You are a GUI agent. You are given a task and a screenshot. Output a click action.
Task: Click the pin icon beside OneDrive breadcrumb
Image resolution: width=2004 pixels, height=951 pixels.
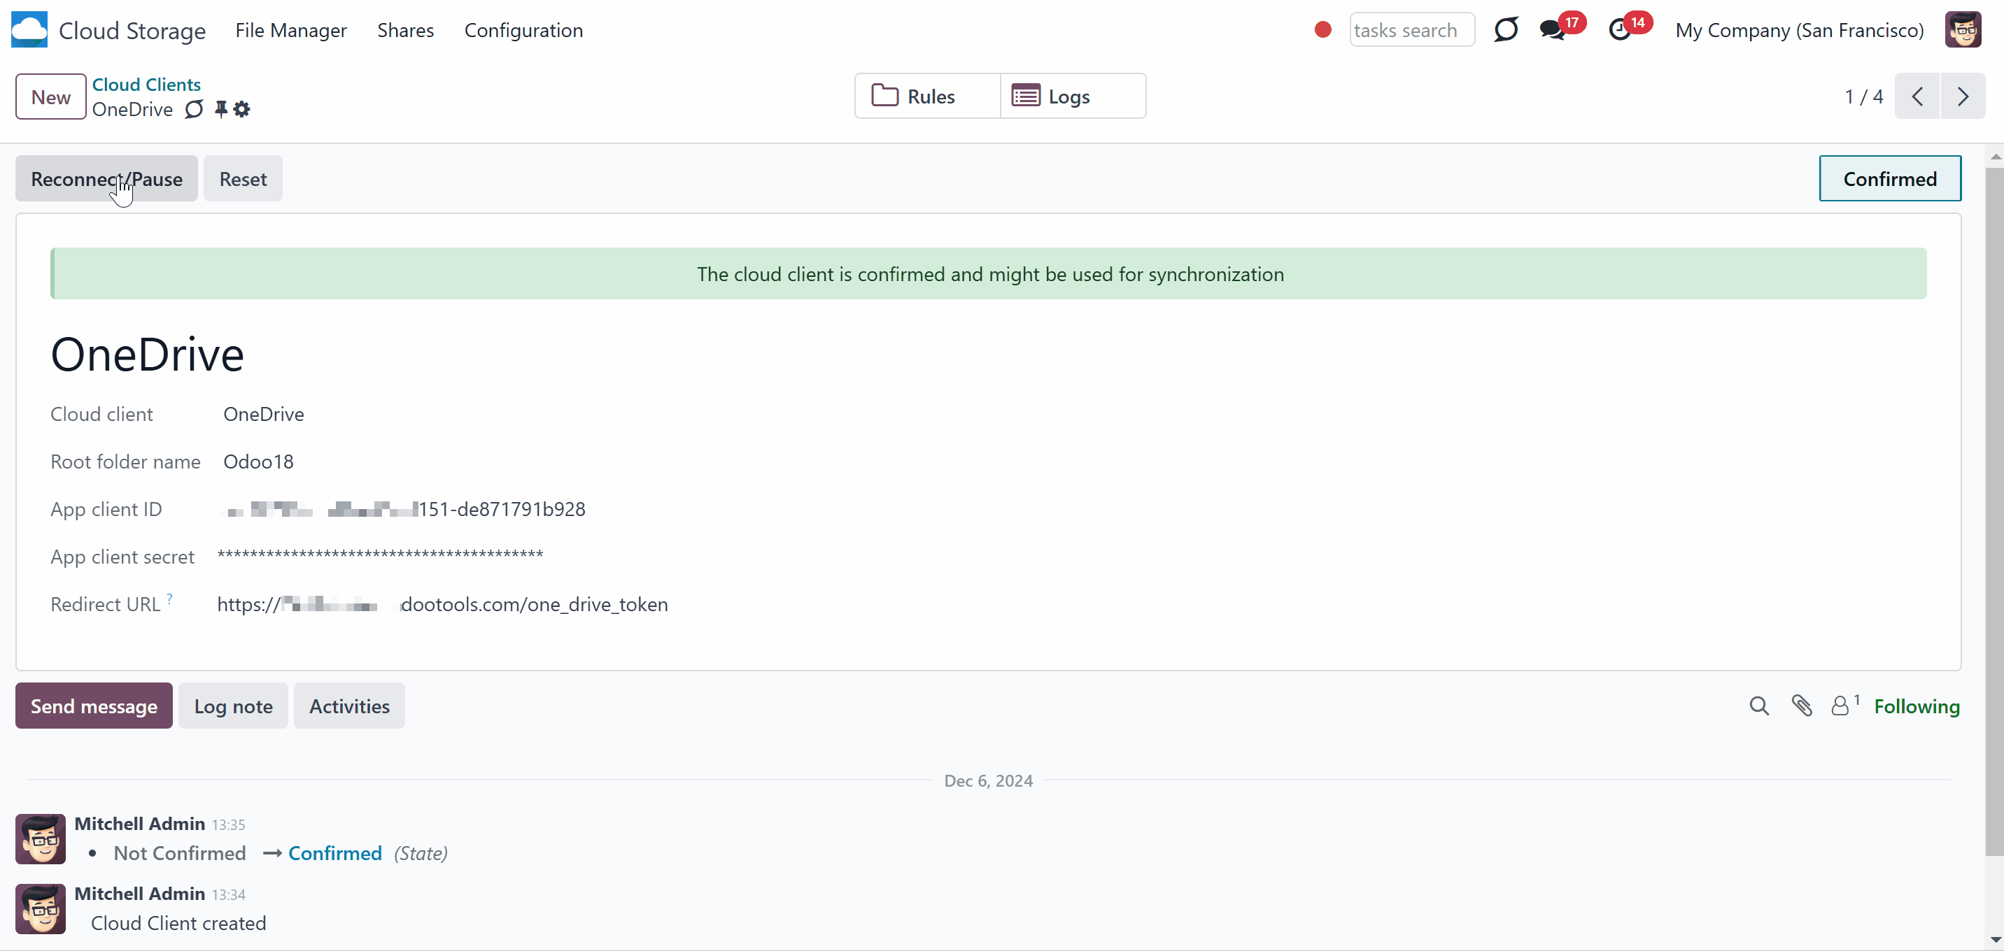point(221,109)
